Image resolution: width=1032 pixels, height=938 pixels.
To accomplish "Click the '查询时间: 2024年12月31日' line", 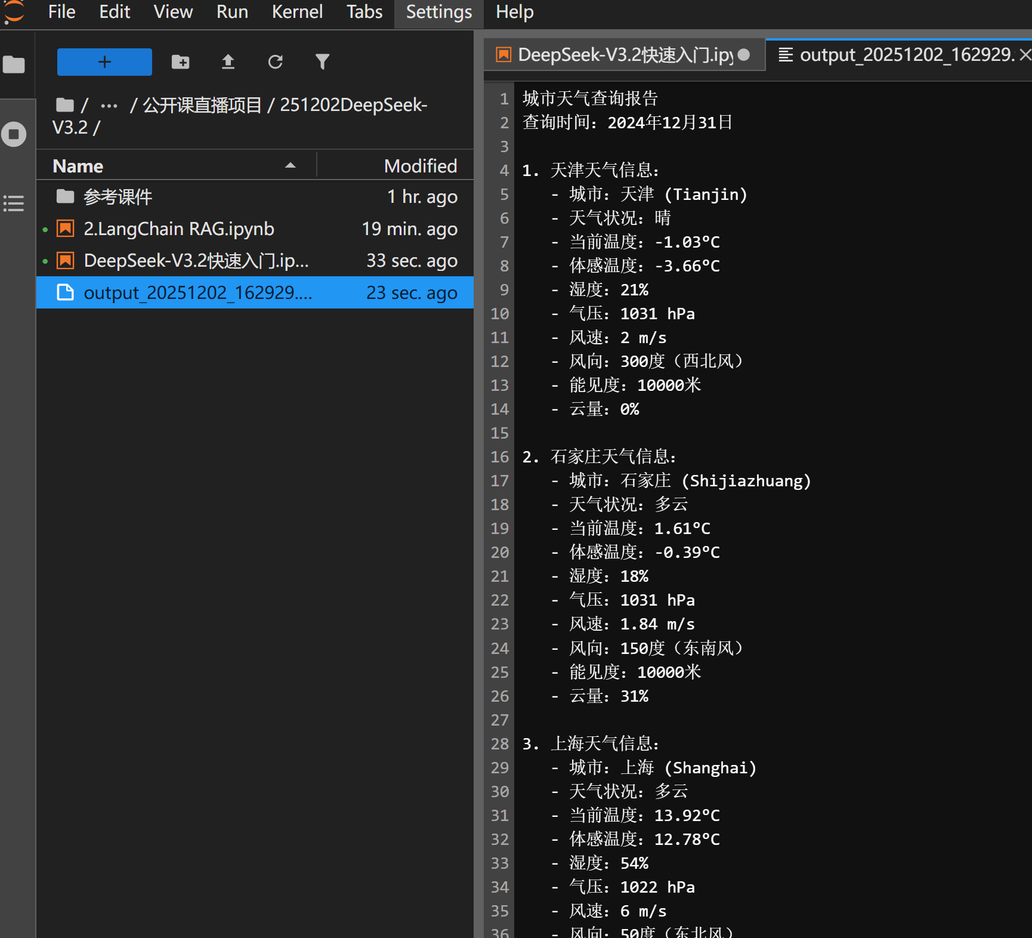I will (628, 122).
